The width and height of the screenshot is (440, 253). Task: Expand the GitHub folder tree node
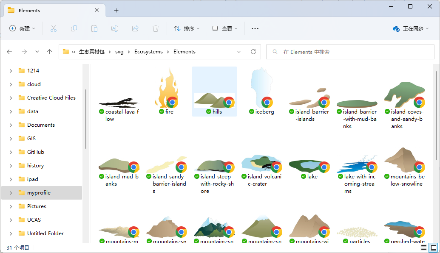pyautogui.click(x=11, y=152)
